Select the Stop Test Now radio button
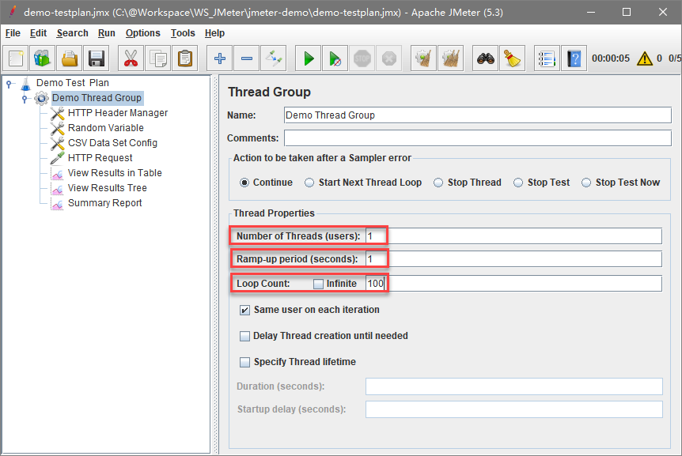682x456 pixels. pos(586,183)
